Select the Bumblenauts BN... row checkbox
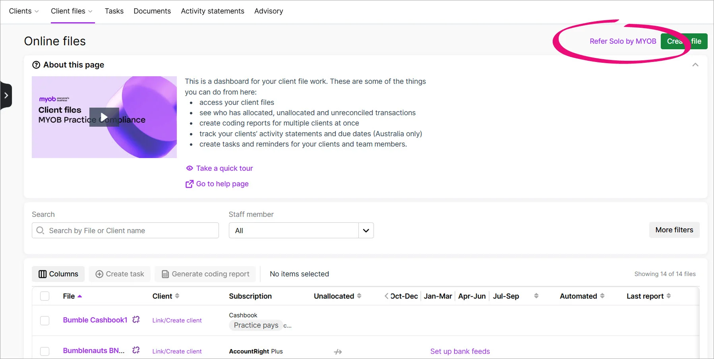This screenshot has height=359, width=714. pos(45,351)
